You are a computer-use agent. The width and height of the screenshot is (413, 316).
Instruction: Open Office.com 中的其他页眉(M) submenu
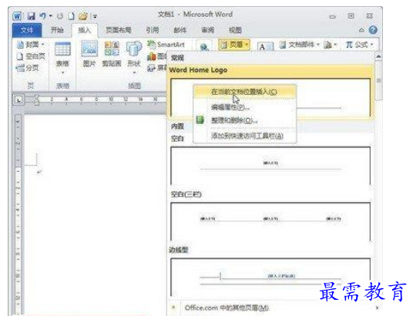(274, 308)
